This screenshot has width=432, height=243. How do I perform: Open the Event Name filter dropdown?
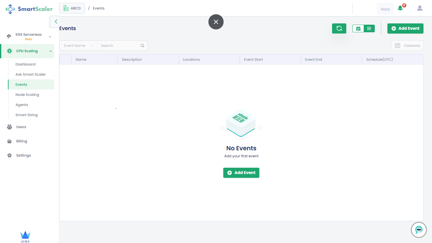pos(78,46)
